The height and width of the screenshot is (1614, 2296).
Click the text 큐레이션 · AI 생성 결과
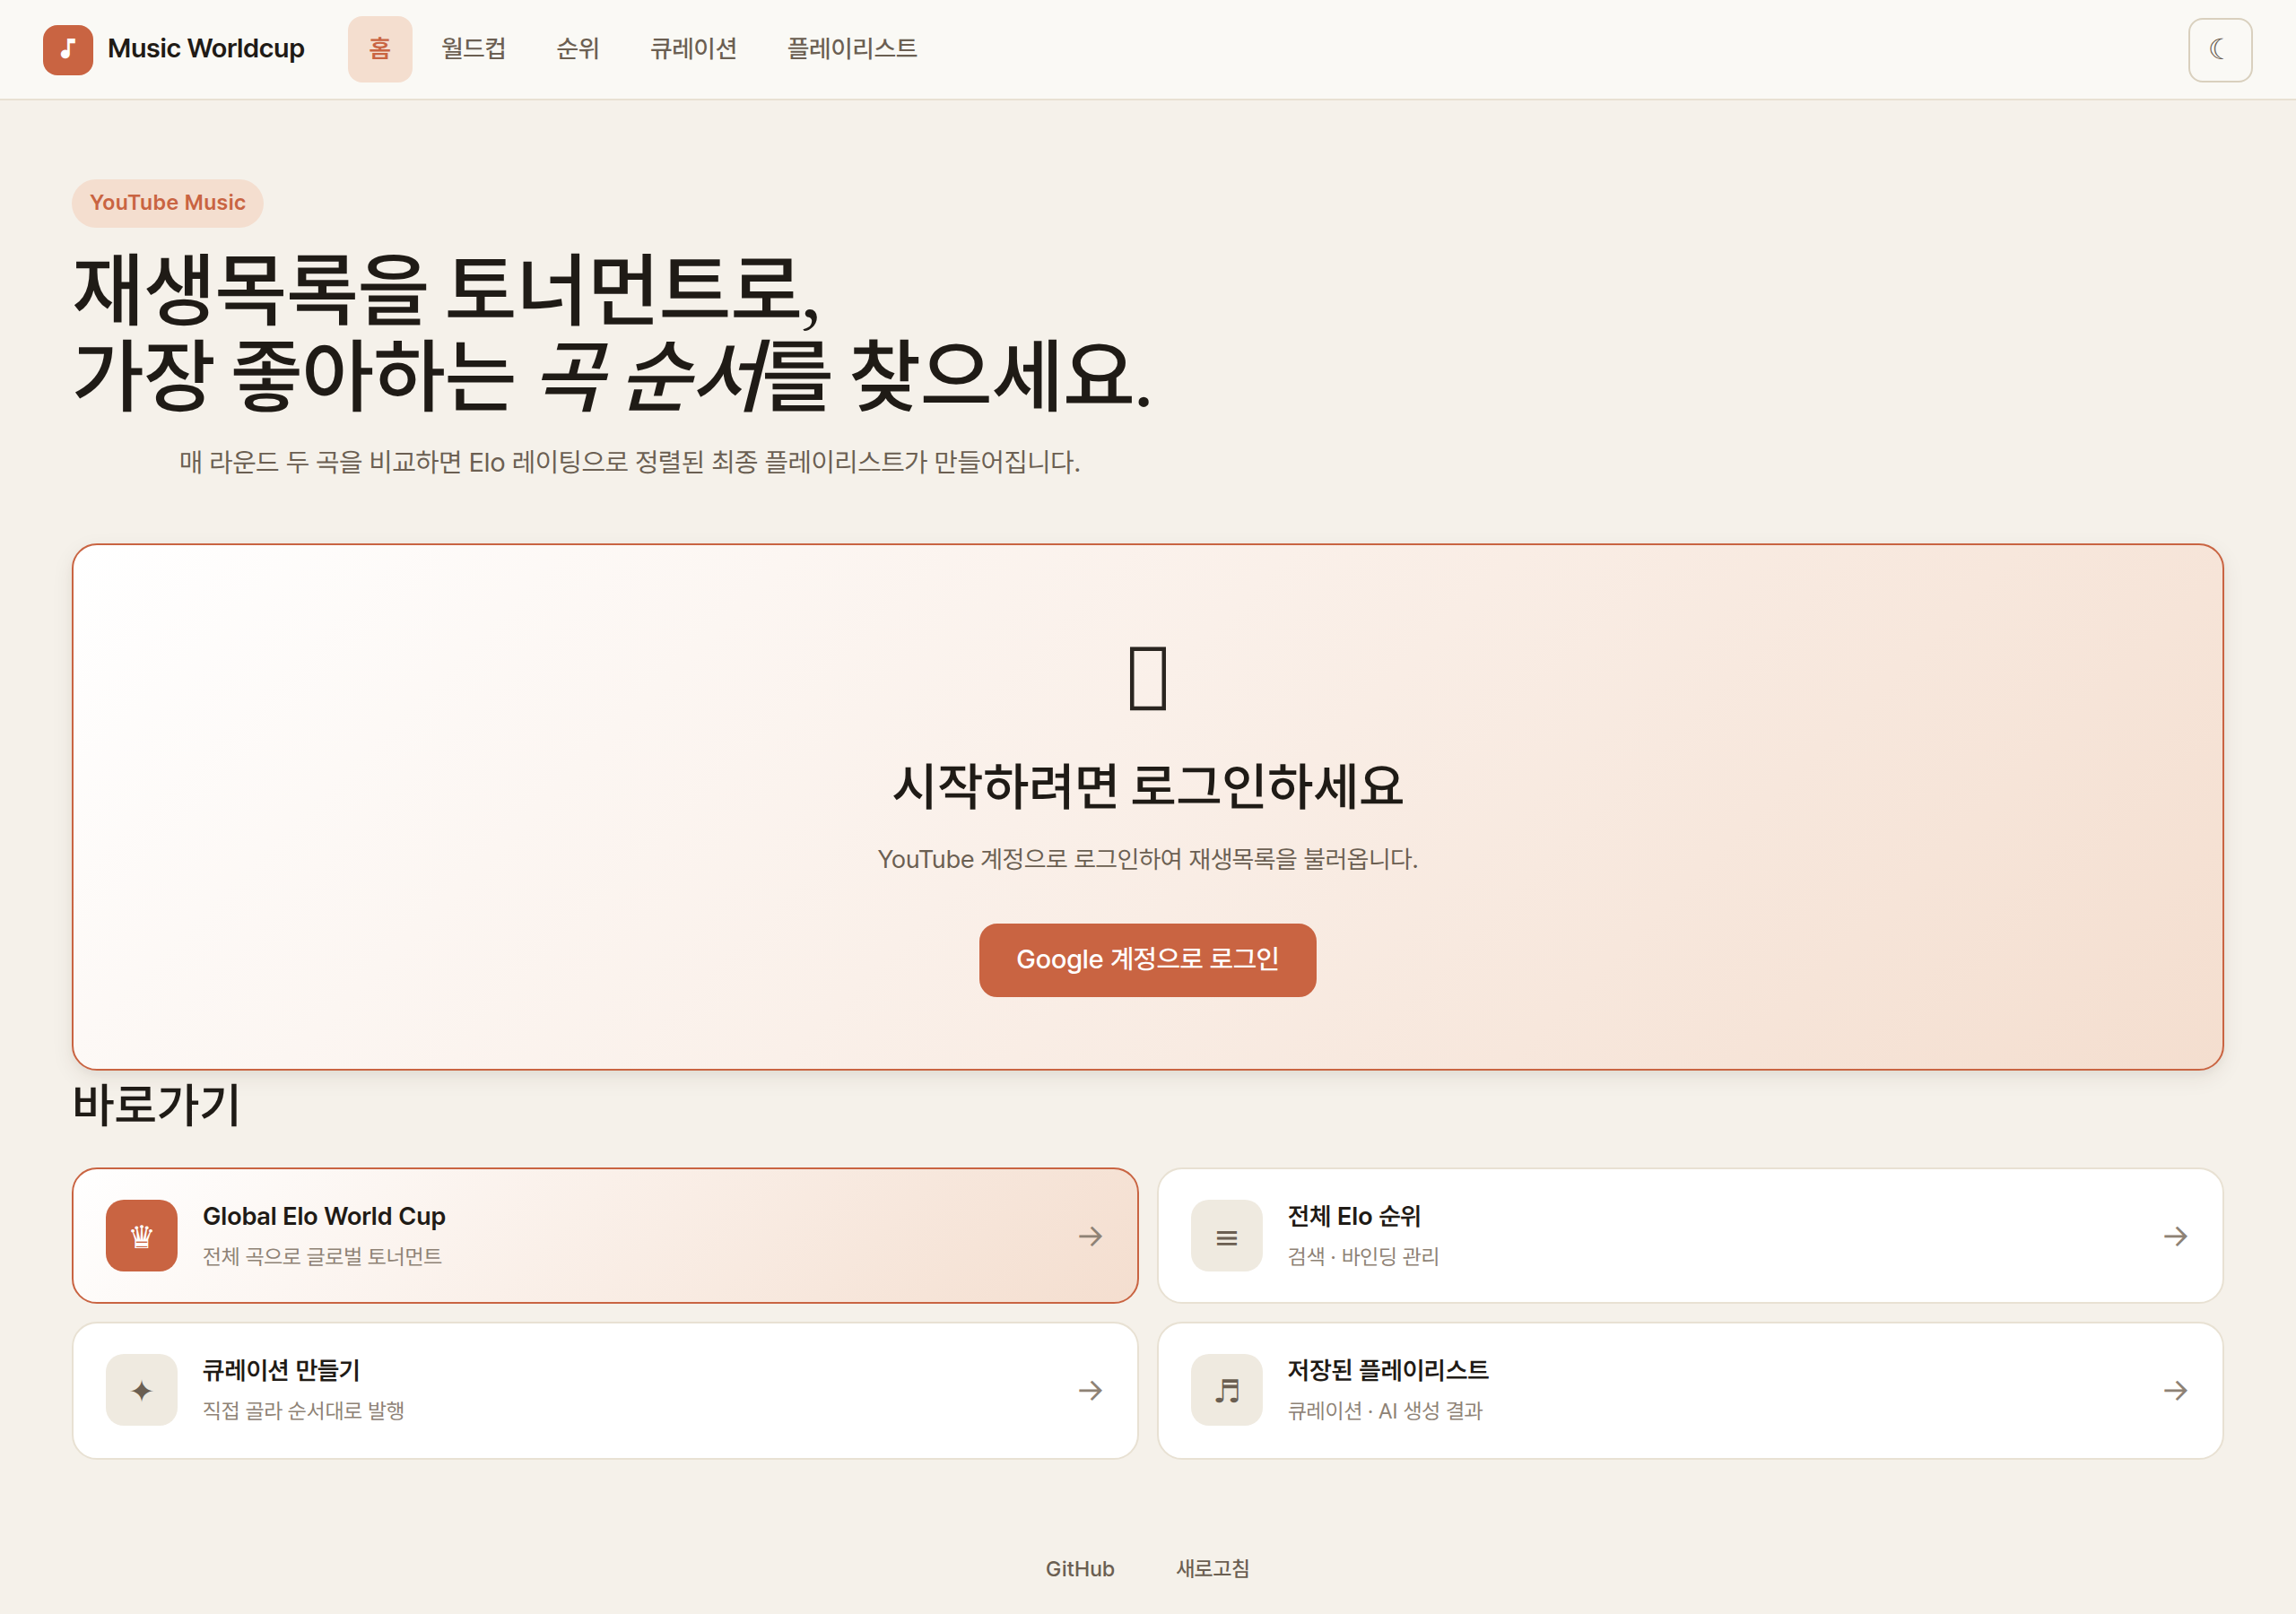pyautogui.click(x=1385, y=1410)
